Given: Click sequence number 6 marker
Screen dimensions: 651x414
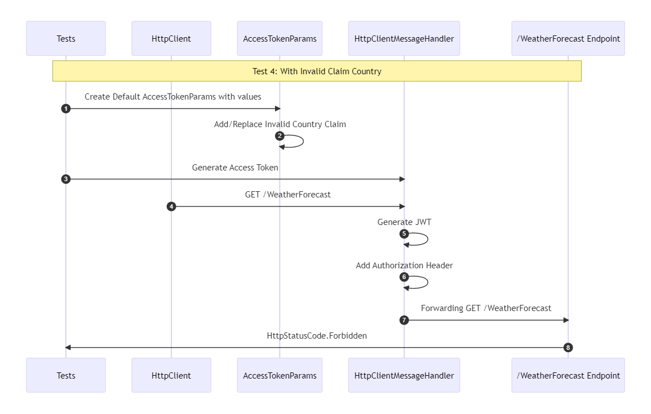Looking at the screenshot, I should (404, 277).
